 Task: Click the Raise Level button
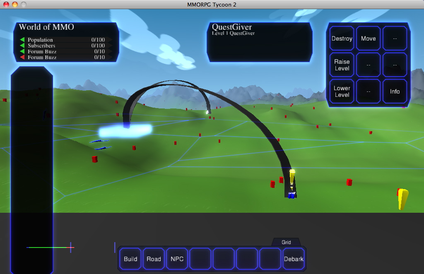[342, 65]
